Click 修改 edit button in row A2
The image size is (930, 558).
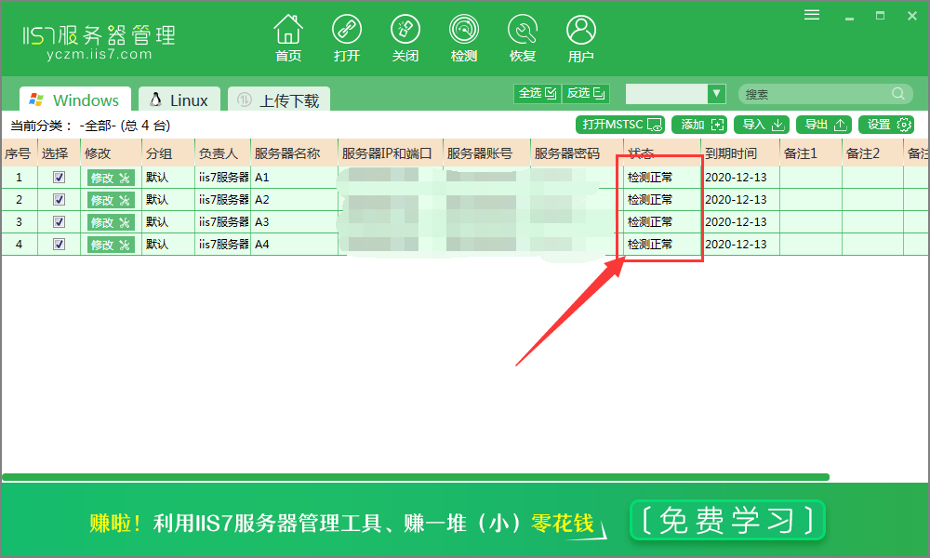coord(111,201)
